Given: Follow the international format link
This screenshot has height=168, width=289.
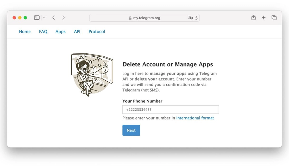Looking at the screenshot, I should click(x=195, y=118).
